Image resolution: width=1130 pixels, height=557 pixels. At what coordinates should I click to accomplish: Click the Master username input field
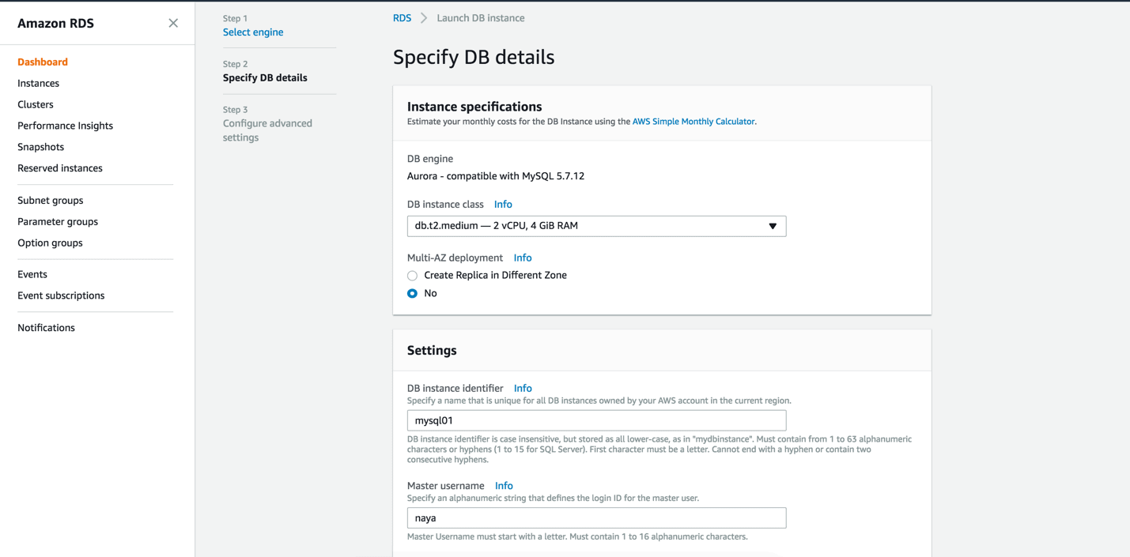[596, 518]
